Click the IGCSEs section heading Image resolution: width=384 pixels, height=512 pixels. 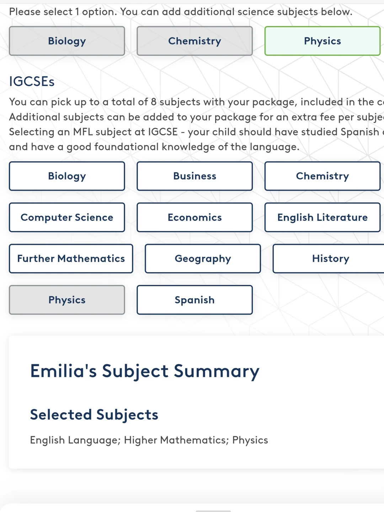click(32, 81)
